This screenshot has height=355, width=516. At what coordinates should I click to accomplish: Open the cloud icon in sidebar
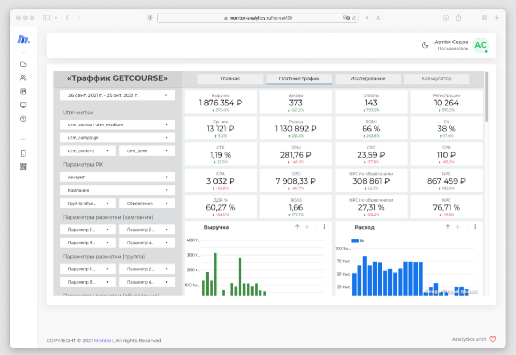(x=23, y=64)
